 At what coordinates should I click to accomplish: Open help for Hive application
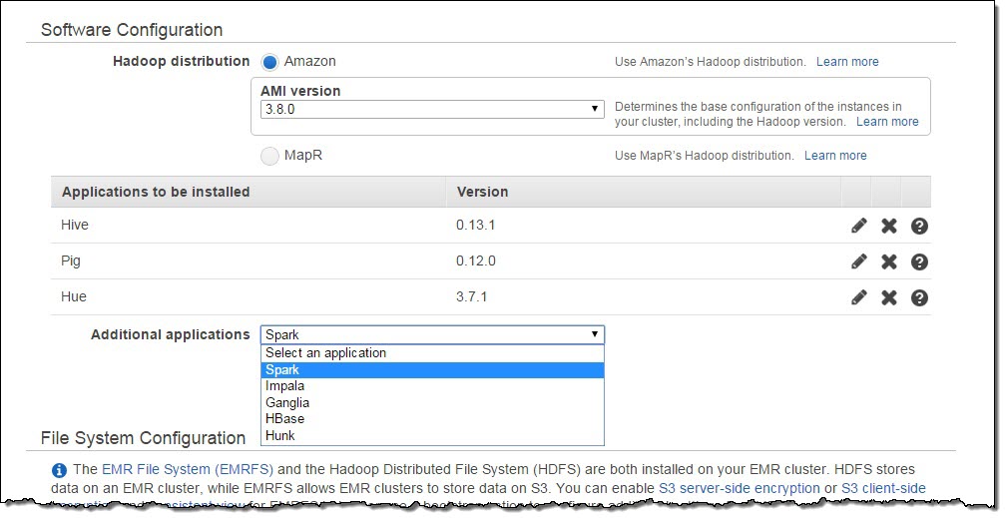point(920,226)
